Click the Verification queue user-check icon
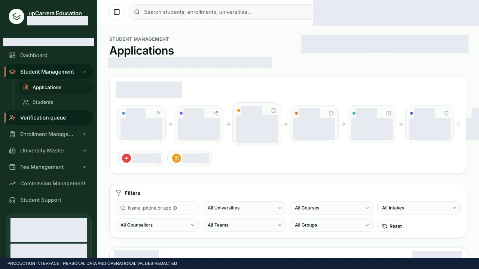Viewport: 479px width, 269px height. pyautogui.click(x=12, y=118)
